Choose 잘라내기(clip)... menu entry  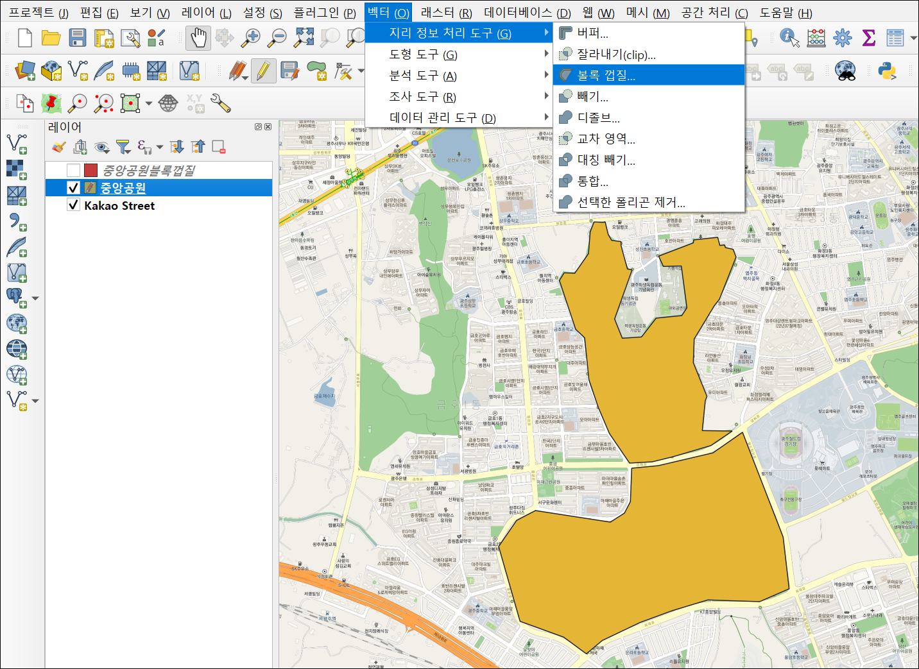pos(649,54)
